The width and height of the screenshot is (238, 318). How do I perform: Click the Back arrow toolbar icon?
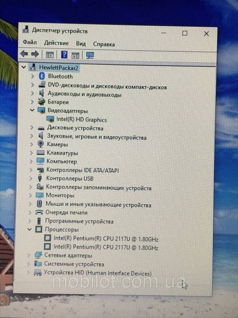tap(24, 54)
